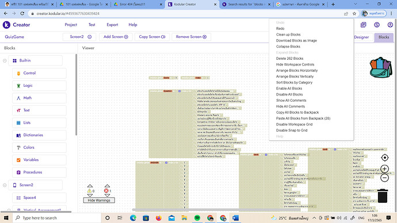Show hidden system tray icons
Viewport: 397px width, 223px height.
pyautogui.click(x=314, y=218)
